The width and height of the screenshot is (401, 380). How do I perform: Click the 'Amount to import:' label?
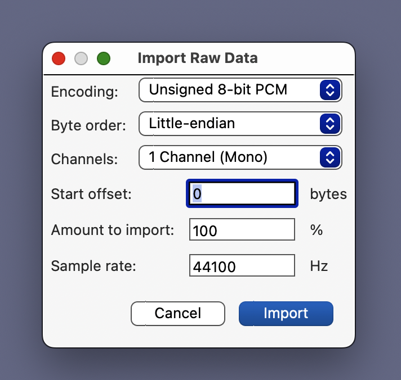coord(112,230)
